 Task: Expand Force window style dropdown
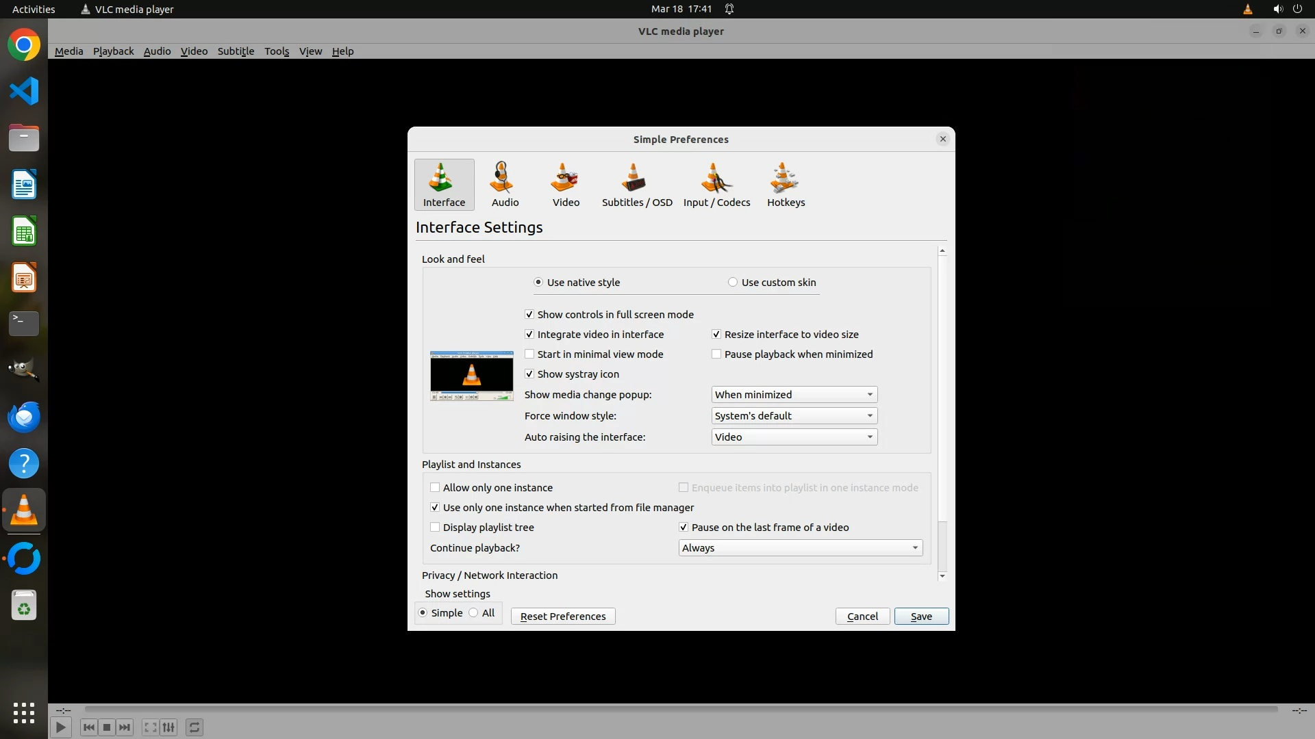tap(794, 416)
